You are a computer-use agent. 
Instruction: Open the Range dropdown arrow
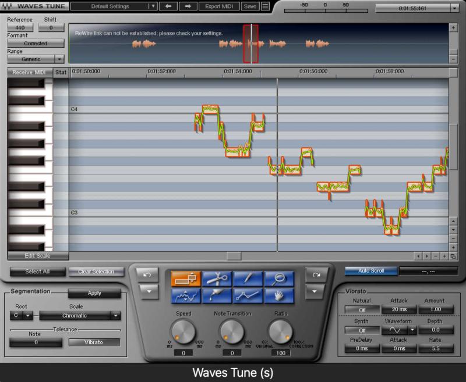(x=59, y=59)
